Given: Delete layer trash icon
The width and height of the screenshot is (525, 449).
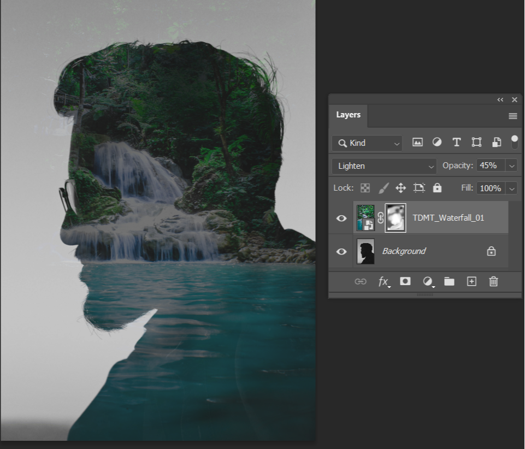Looking at the screenshot, I should [x=493, y=281].
